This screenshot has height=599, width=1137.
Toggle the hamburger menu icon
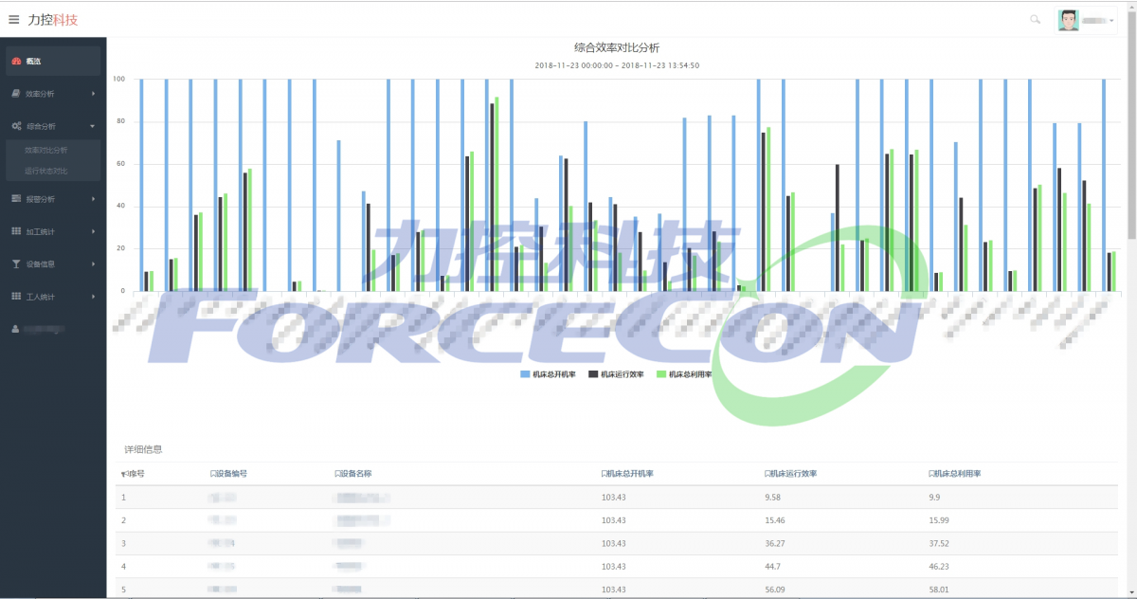(x=13, y=19)
